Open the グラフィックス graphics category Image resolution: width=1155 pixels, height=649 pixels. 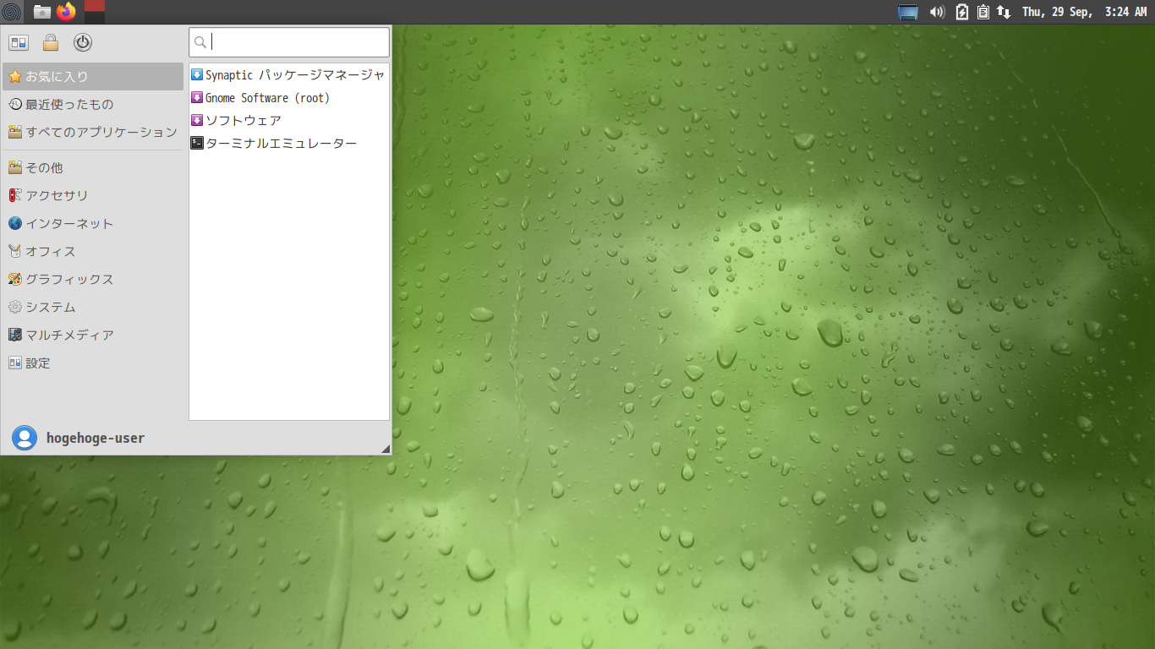point(93,279)
